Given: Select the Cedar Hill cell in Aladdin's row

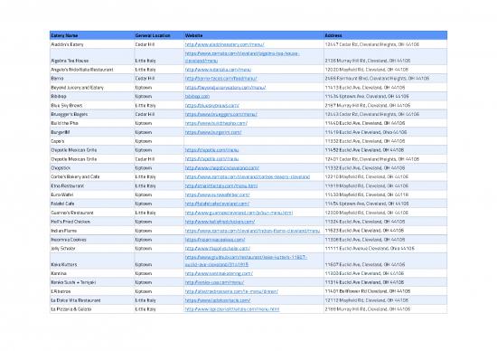Looking at the screenshot, I should point(159,44).
